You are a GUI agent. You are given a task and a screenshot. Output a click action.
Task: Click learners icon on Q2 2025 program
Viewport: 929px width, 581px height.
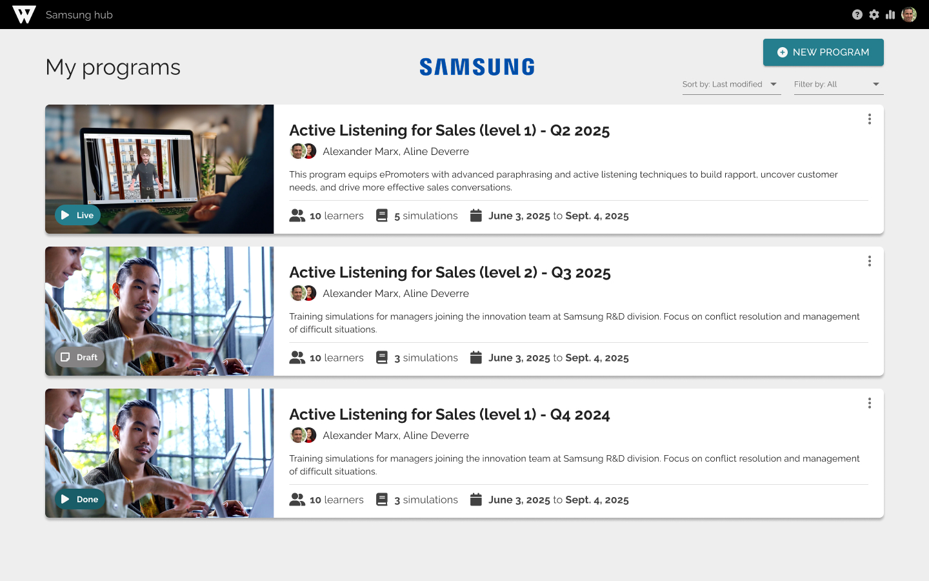point(297,216)
